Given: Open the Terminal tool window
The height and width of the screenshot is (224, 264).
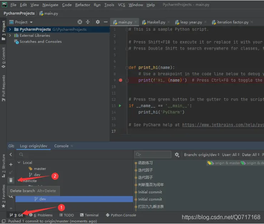Looking at the screenshot, I should click(x=89, y=215).
